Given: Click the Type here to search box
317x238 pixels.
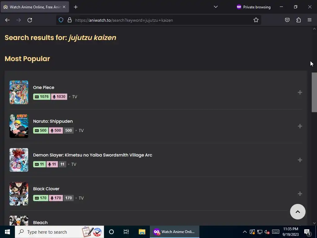Looking at the screenshot, I should click(x=59, y=232).
